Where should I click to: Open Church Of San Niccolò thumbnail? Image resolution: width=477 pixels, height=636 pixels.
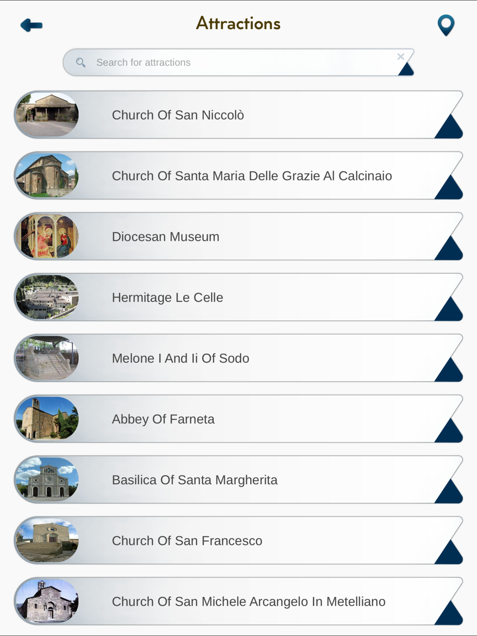[x=47, y=115]
